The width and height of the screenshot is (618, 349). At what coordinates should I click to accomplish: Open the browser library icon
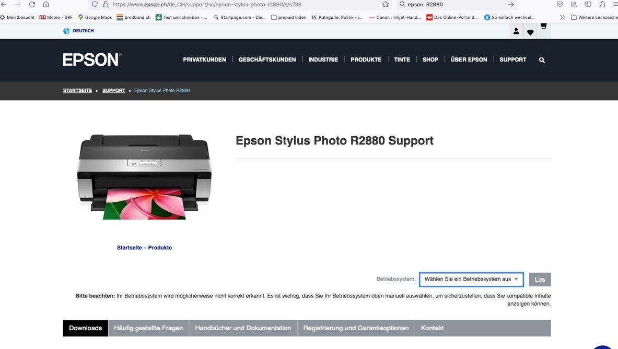(574, 4)
